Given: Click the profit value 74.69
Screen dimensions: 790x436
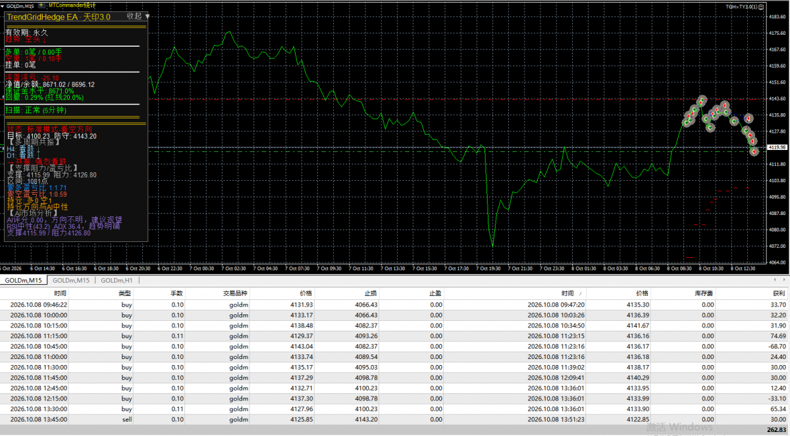Looking at the screenshot, I should 778,335.
